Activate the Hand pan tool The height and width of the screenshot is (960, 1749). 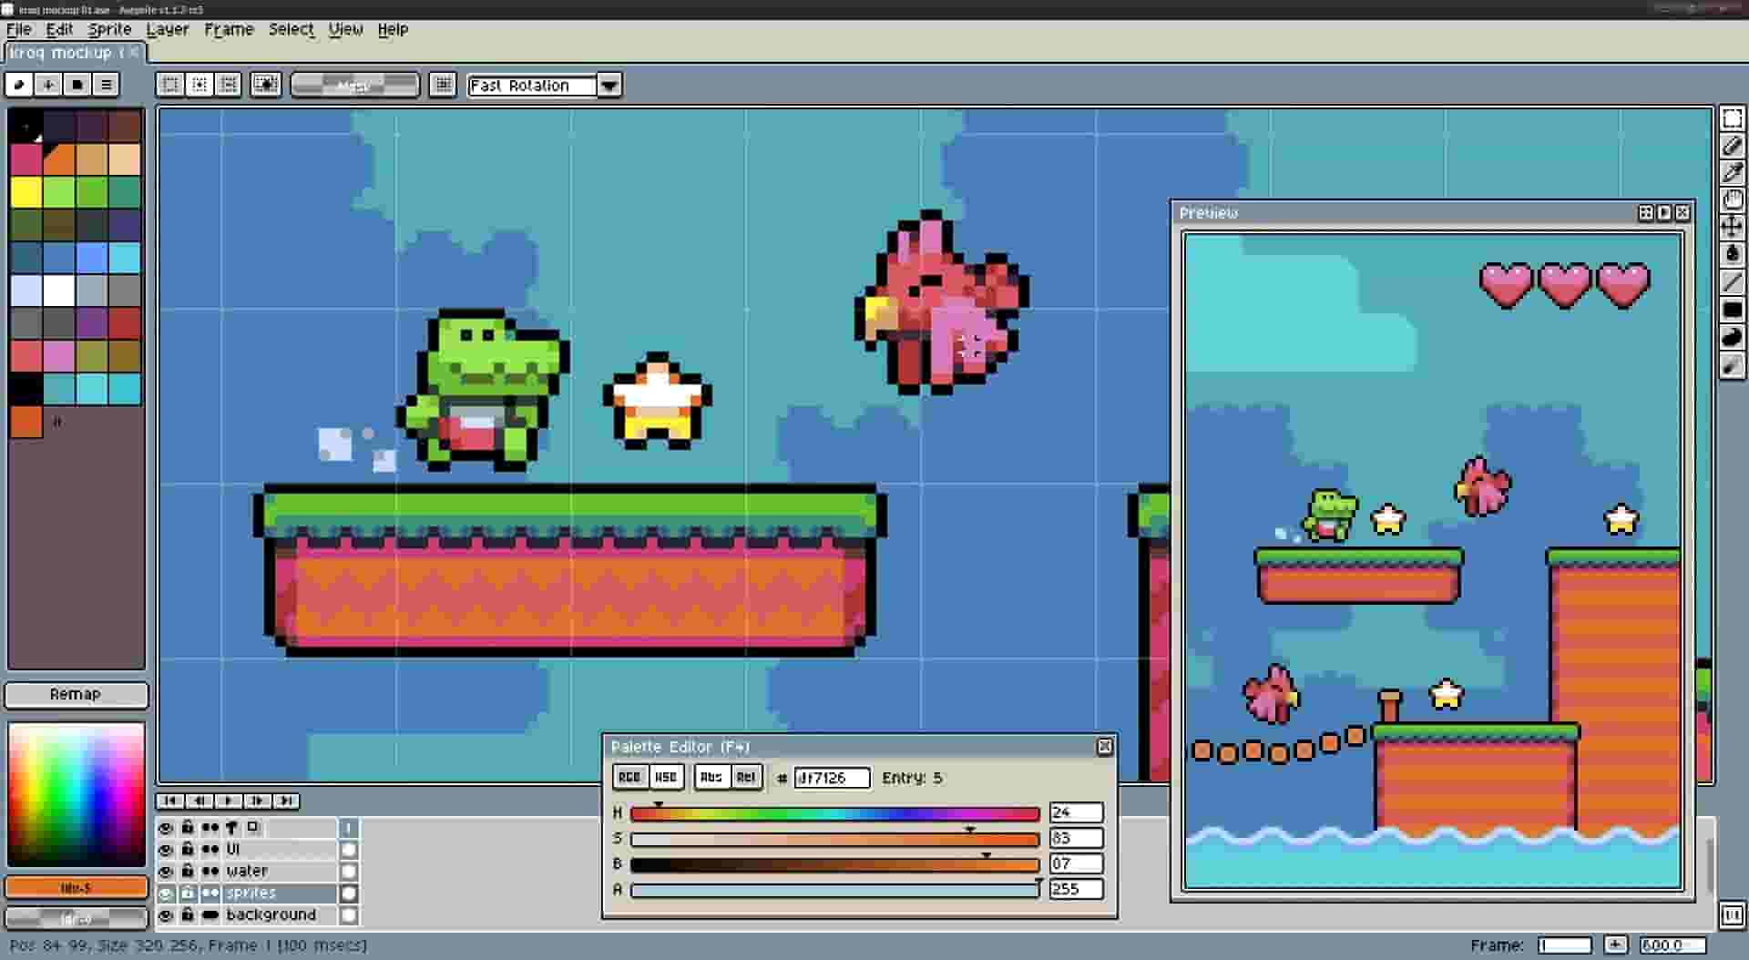point(1734,198)
